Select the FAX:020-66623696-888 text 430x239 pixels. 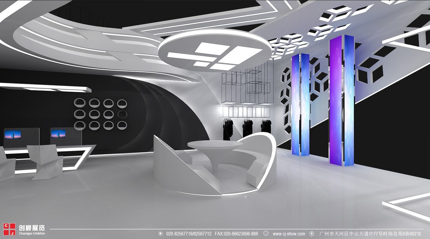236,234
